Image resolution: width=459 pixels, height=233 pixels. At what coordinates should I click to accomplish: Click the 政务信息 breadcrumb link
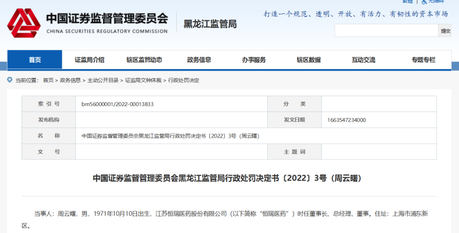click(70, 80)
